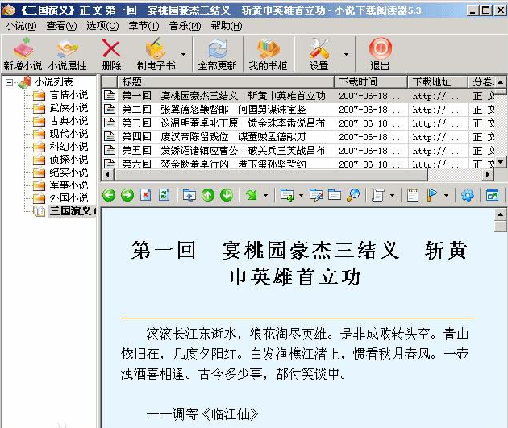Open the 选项(O) menu

click(102, 26)
